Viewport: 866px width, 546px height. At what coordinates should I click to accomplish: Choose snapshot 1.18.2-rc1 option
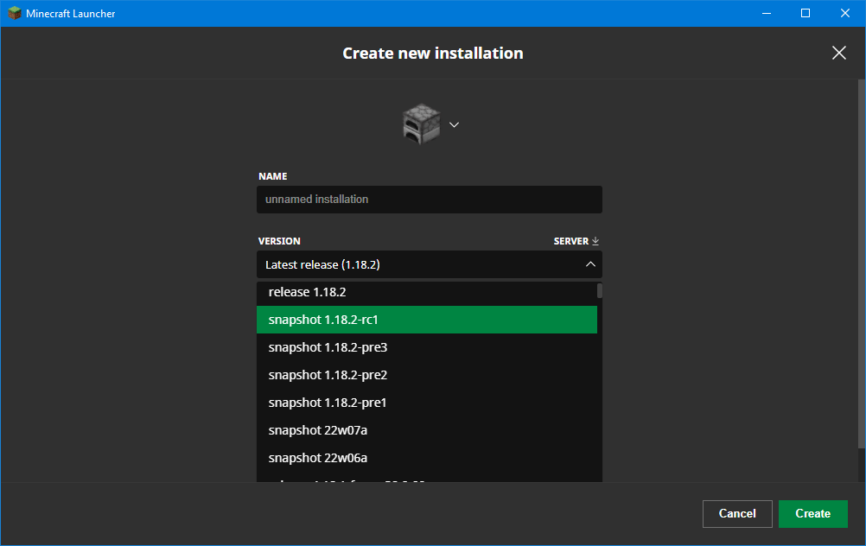click(x=426, y=320)
